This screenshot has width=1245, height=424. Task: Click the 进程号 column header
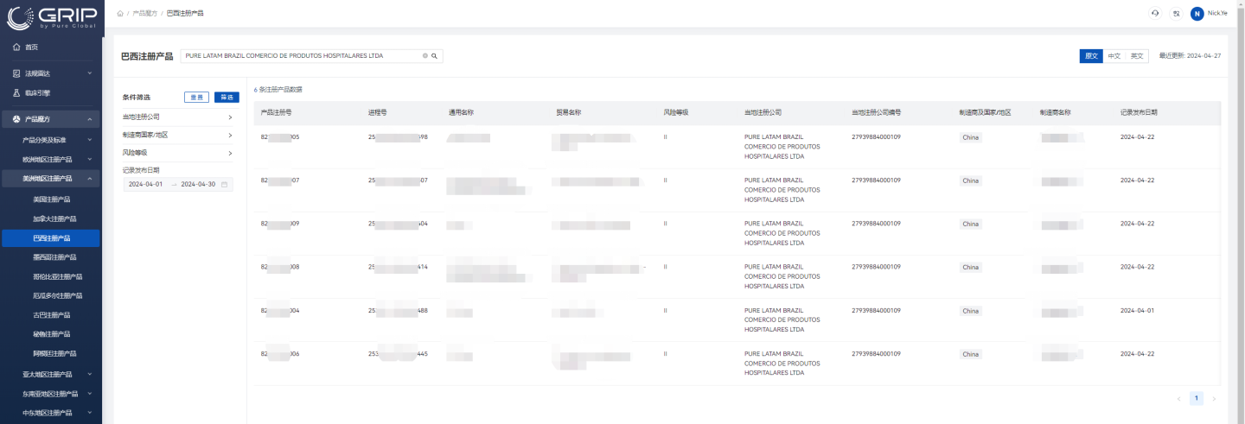click(377, 112)
